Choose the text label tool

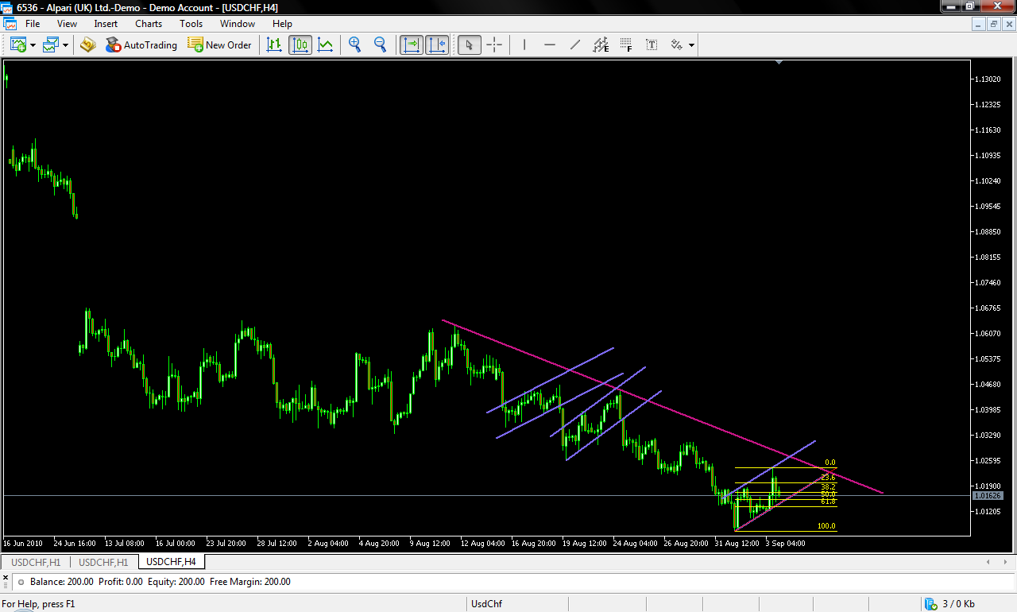coord(652,45)
